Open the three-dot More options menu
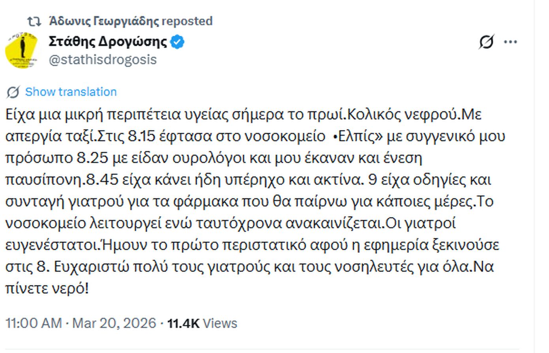 (511, 42)
